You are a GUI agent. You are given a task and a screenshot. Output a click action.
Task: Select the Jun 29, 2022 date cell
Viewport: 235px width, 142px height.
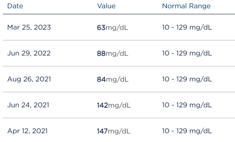pos(29,53)
